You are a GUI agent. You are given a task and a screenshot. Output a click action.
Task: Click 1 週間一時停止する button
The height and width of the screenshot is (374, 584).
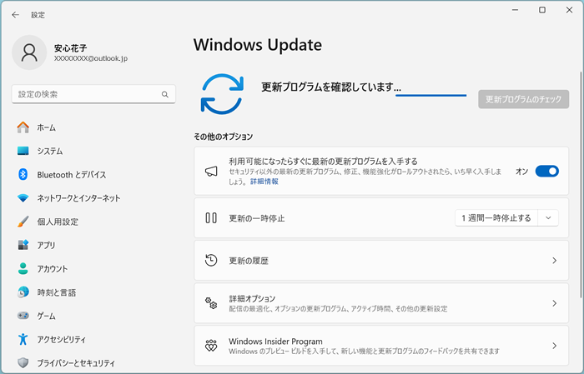click(496, 218)
